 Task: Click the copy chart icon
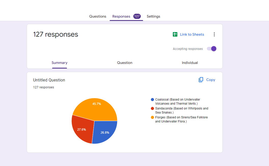(x=201, y=80)
